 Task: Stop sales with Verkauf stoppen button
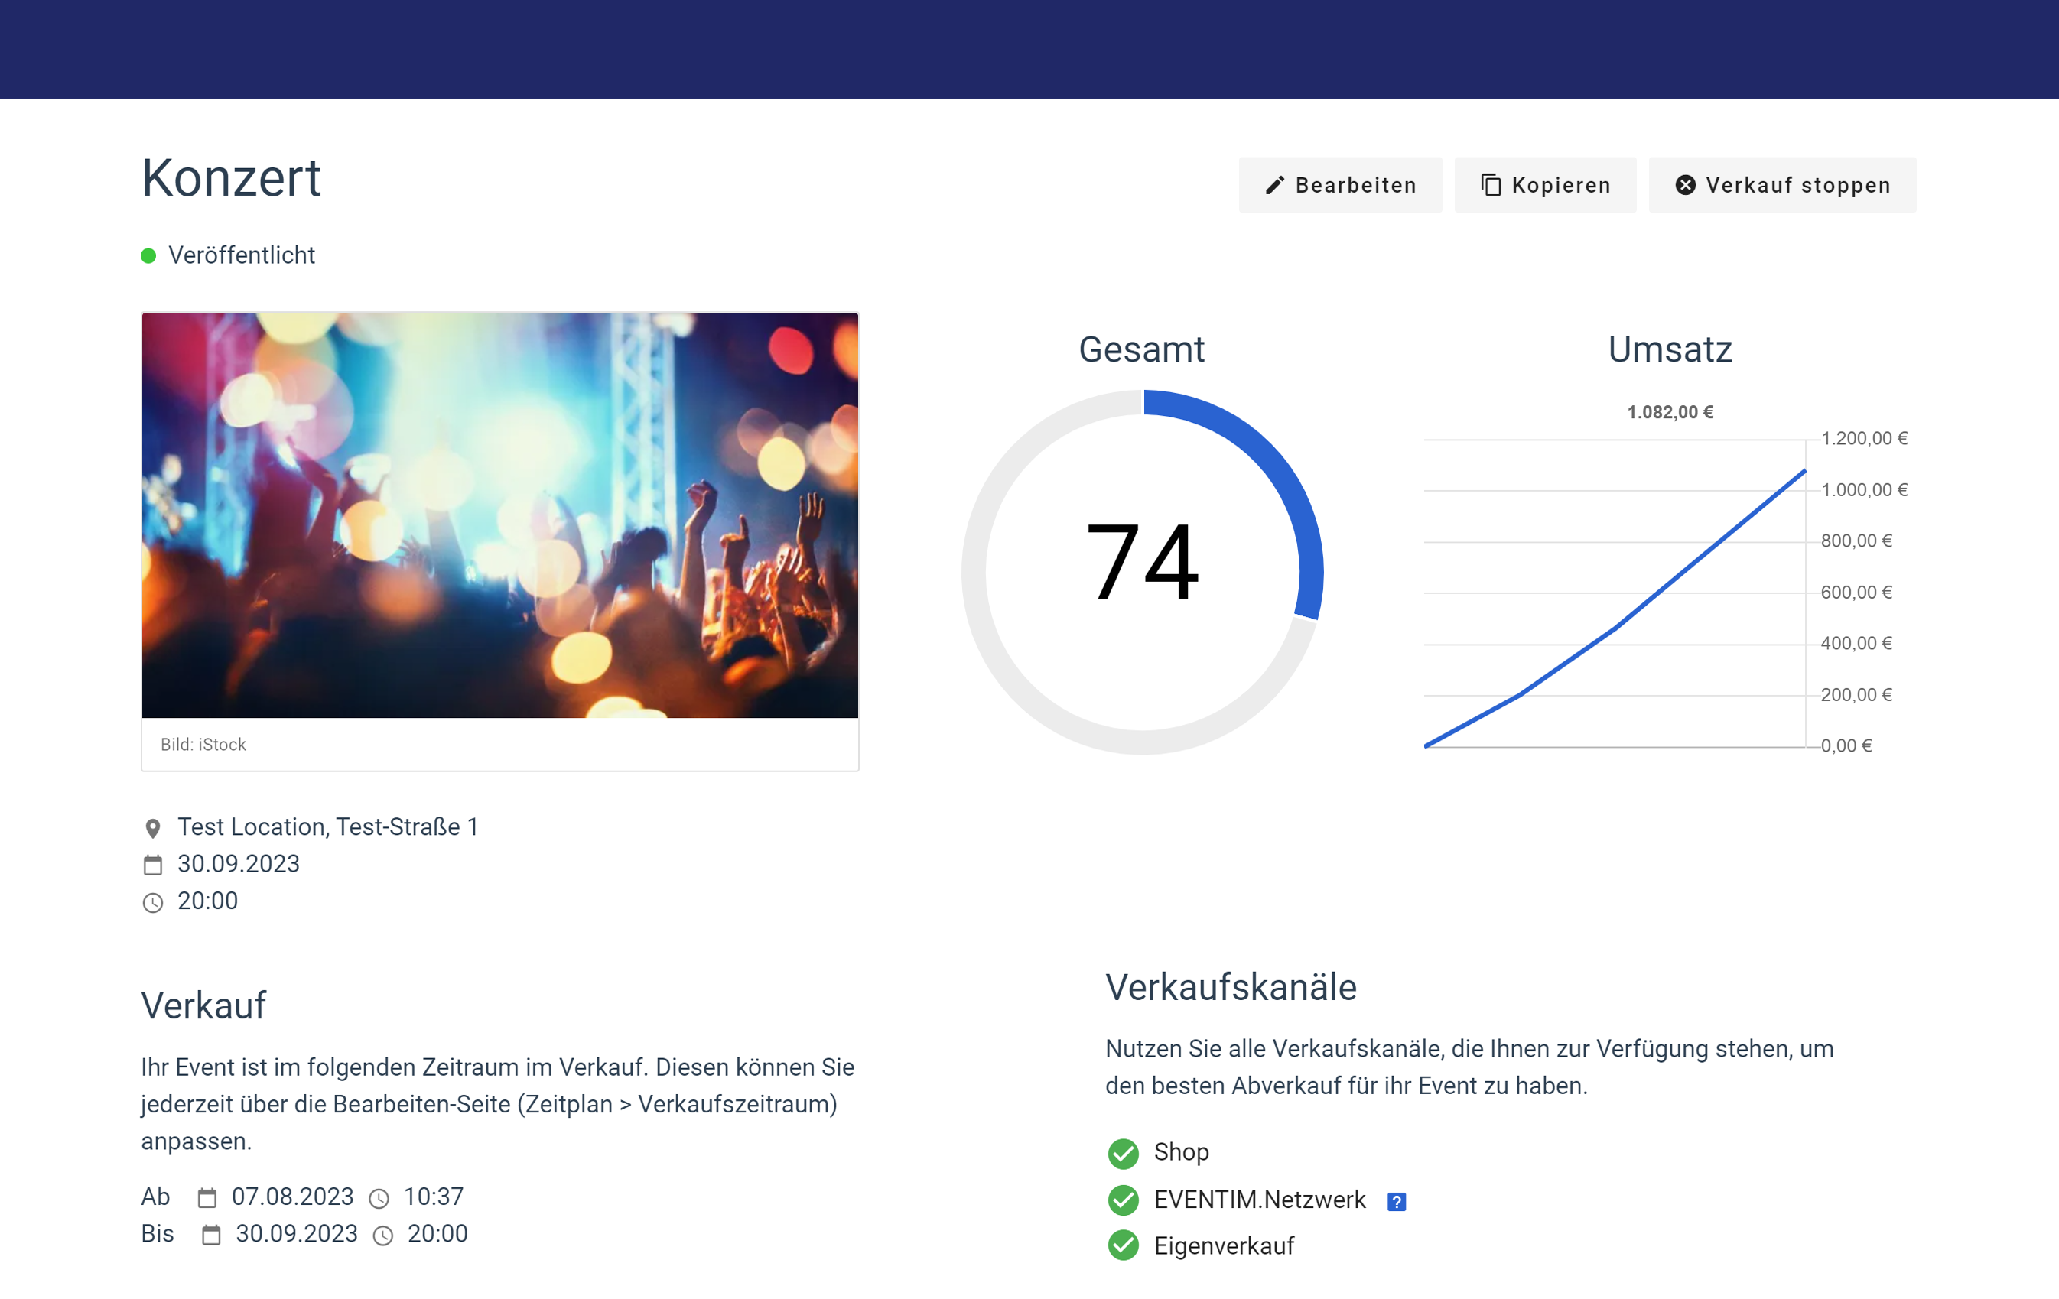(x=1782, y=186)
